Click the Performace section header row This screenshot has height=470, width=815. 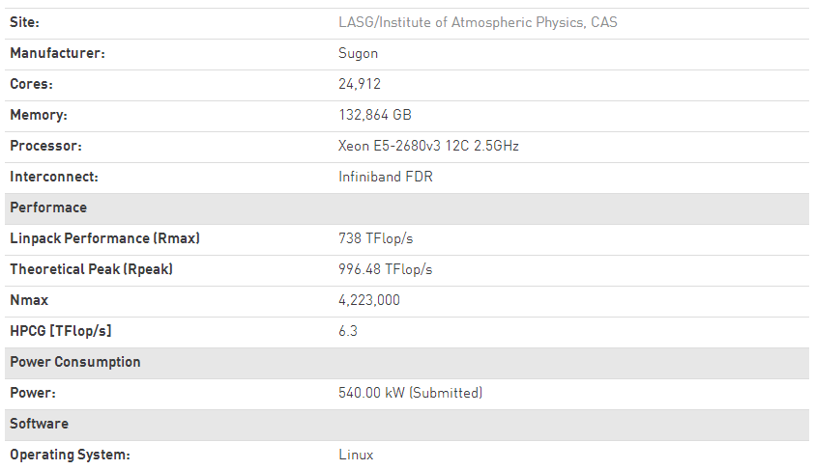click(48, 207)
